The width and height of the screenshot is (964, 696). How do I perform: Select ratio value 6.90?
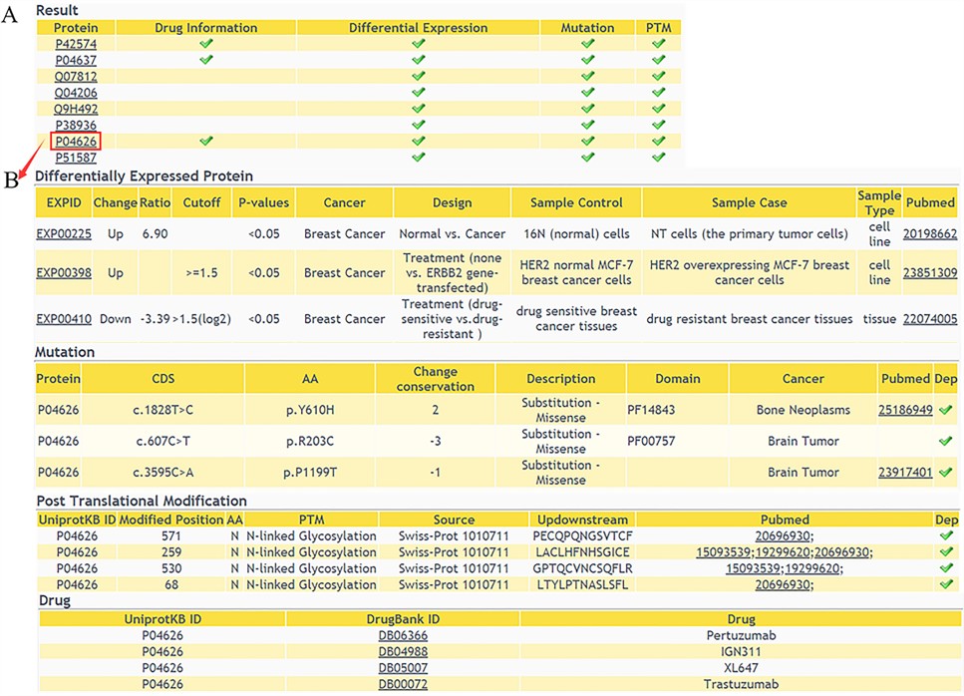point(155,234)
